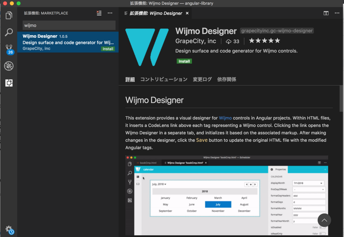Click the yellow Save word in description
344x237 pixels.
(x=202, y=140)
